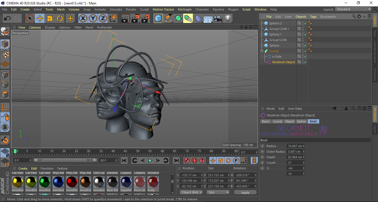Select the Group12208.1 object

point(279,29)
